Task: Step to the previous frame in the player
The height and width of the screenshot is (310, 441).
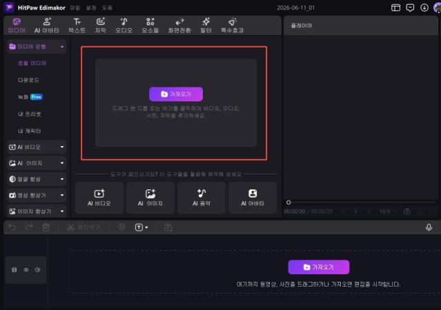Action: click(343, 211)
